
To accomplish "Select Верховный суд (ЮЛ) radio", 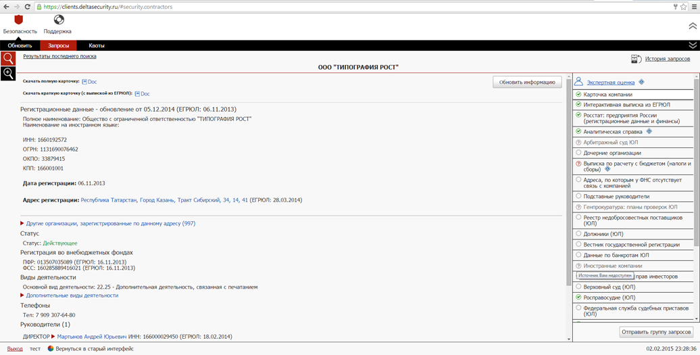I will click(x=578, y=287).
